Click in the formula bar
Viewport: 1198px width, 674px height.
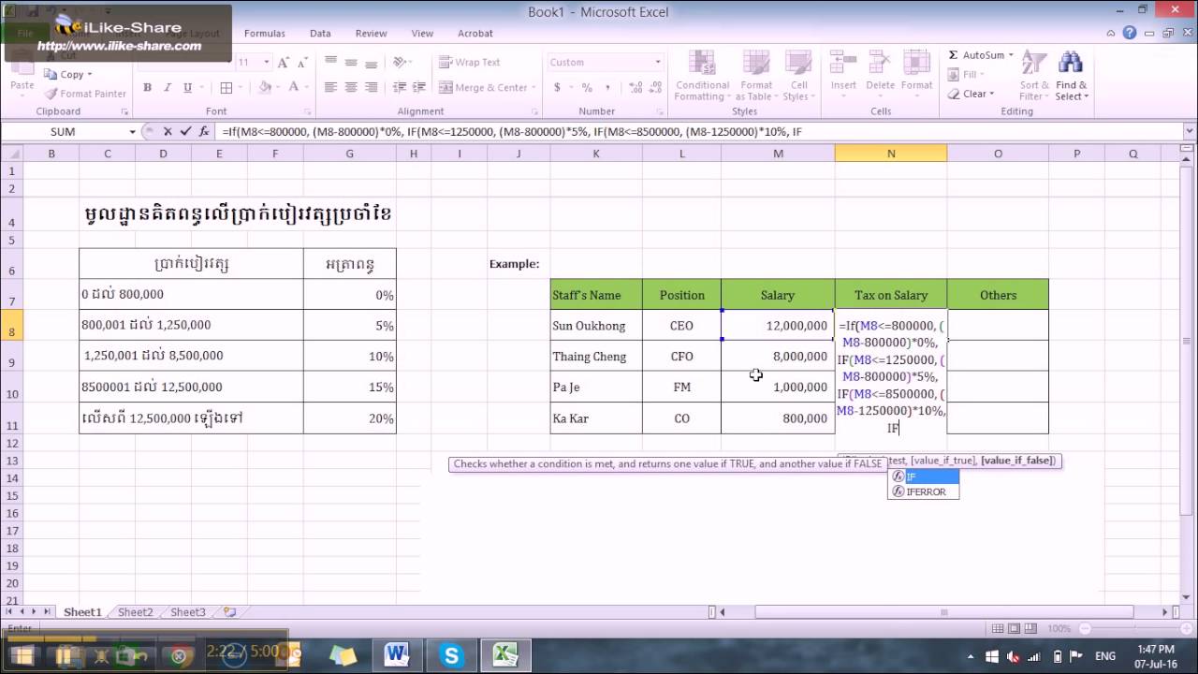[x=697, y=132]
